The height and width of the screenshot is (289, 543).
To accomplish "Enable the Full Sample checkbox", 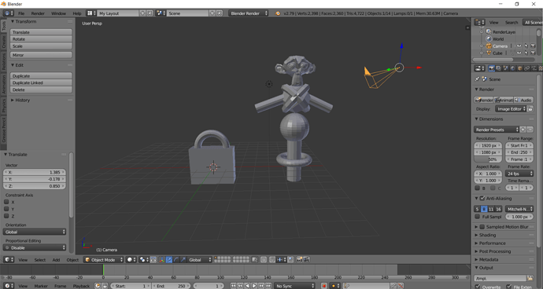I will (x=477, y=217).
